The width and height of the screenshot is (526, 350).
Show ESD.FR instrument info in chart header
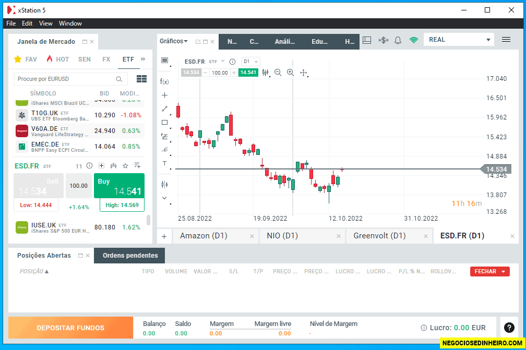232,62
